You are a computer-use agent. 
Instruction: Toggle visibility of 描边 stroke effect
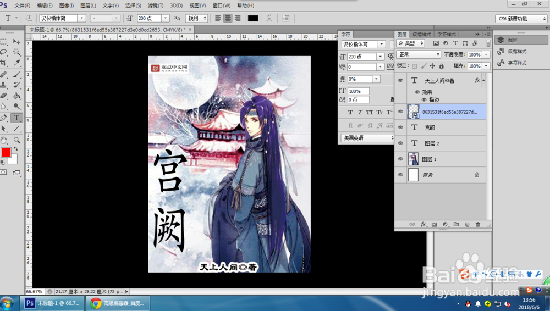pos(424,99)
